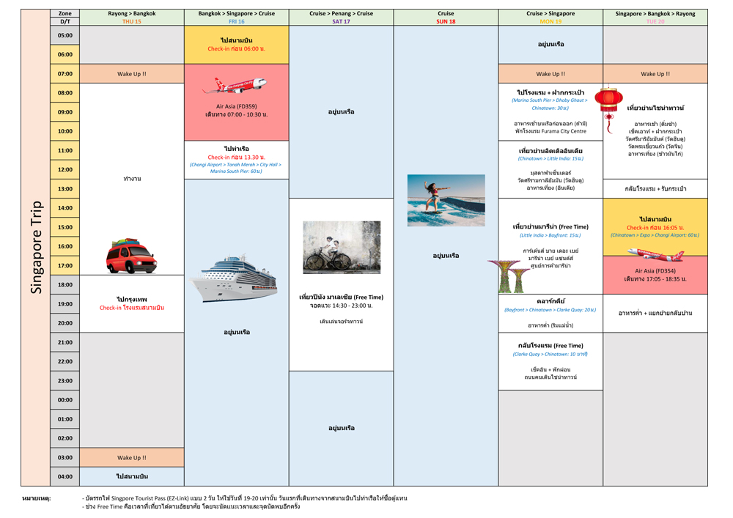Select 'เที่ยวย่านมารีน่า (Free Time)' heading

(x=550, y=226)
